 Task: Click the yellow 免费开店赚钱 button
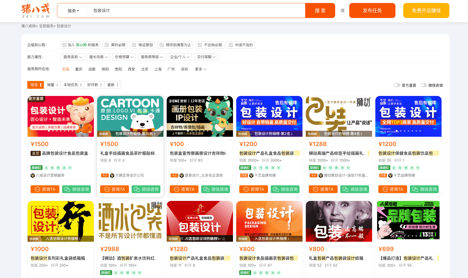(426, 10)
